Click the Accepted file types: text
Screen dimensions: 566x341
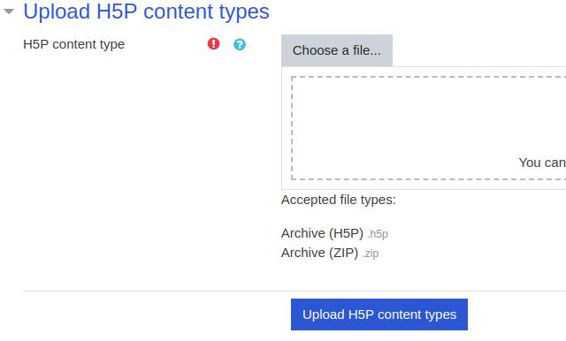point(339,200)
